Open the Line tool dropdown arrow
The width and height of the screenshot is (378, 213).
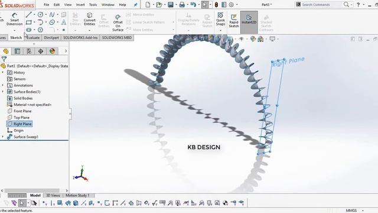(x=34, y=15)
